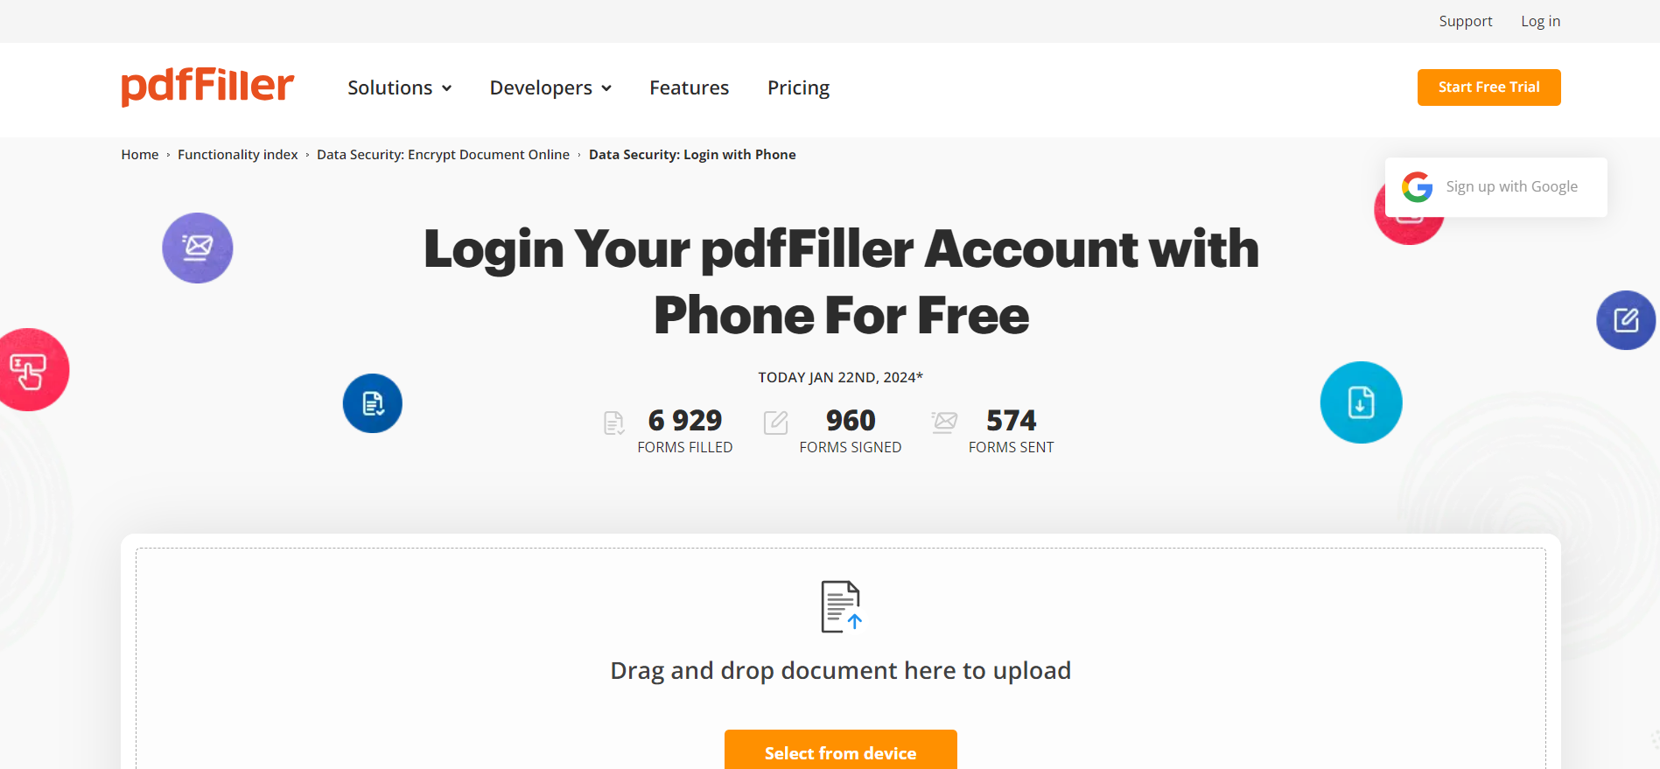Open the Functionality index breadcrumb link
This screenshot has height=769, width=1660.
pyautogui.click(x=237, y=154)
